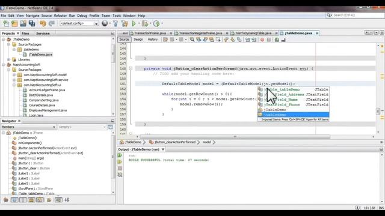Toggle the Show Inner Classes filter in Navigator
This screenshot has height=216, width=385.
click(x=40, y=200)
